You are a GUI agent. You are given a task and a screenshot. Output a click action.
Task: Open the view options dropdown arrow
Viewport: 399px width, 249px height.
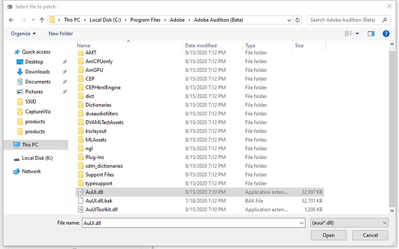tap(357, 33)
